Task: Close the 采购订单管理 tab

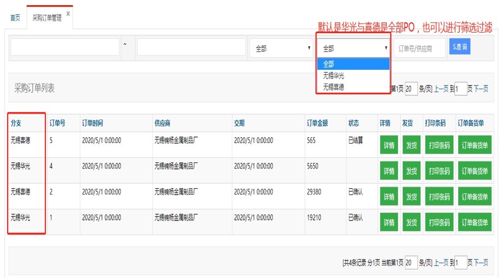Action: pyautogui.click(x=68, y=14)
